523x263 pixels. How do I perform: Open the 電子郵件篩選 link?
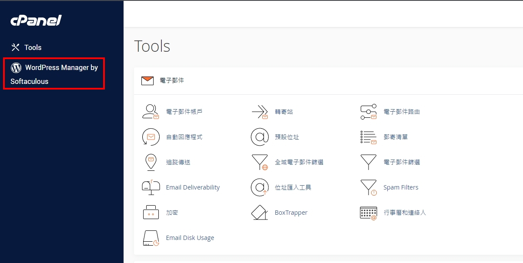click(x=402, y=162)
